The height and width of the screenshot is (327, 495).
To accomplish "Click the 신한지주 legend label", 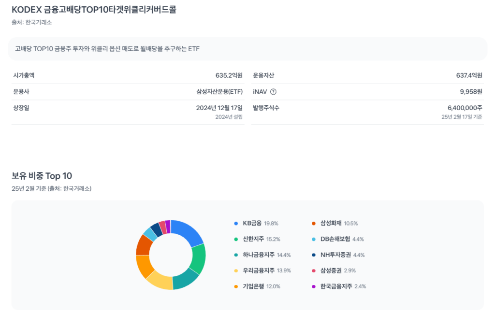I will pos(253,239).
